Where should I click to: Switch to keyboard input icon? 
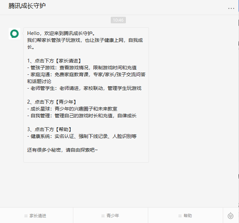pyautogui.click(x=231, y=215)
